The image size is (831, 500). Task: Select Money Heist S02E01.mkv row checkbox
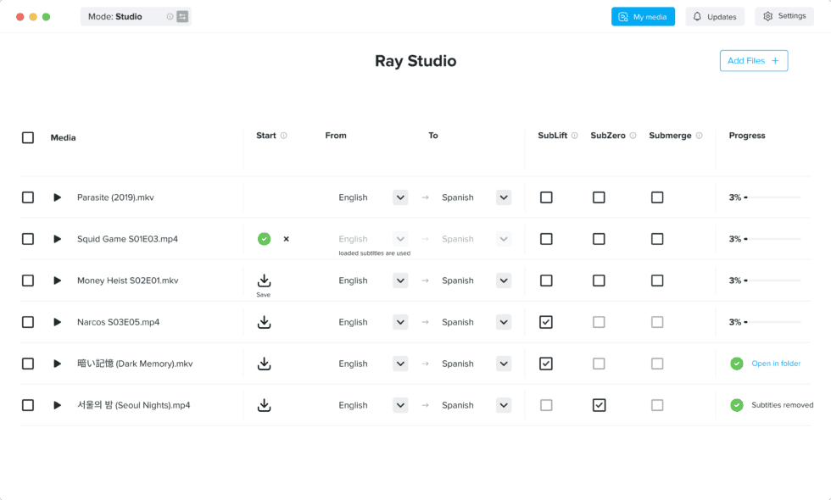[28, 281]
